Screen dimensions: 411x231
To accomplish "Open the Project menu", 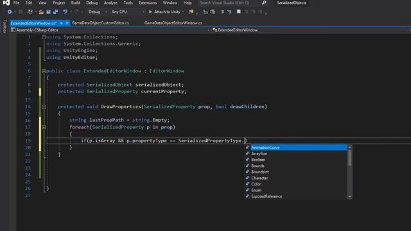I will 58,3.
